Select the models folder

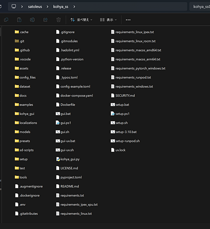tap(23, 132)
